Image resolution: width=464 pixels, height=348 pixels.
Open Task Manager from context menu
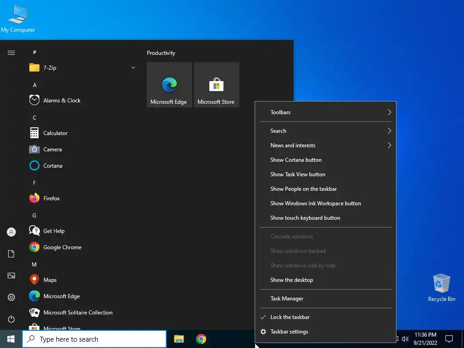325,299
